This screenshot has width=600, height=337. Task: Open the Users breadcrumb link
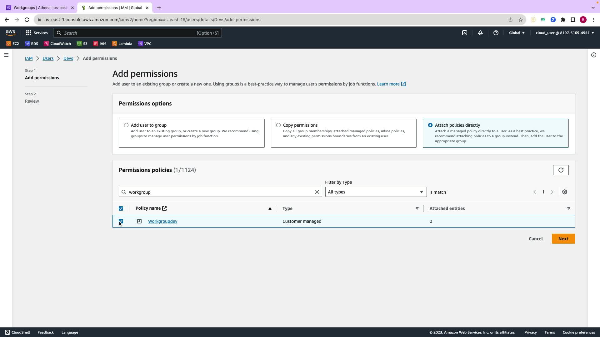(48, 58)
